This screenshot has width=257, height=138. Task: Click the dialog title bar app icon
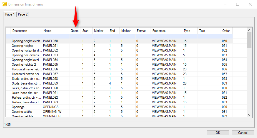[4, 4]
